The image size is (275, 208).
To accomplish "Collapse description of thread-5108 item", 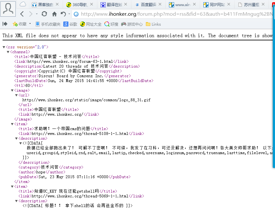I will coord(16,138).
